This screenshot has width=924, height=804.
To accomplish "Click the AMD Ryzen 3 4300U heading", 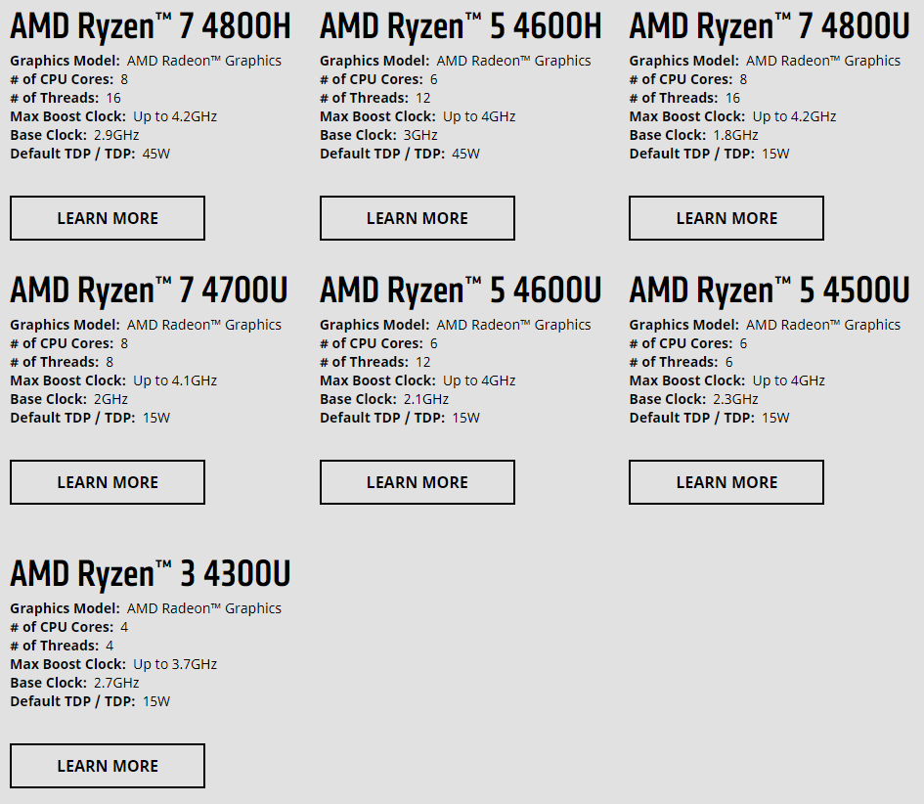I will tap(151, 573).
